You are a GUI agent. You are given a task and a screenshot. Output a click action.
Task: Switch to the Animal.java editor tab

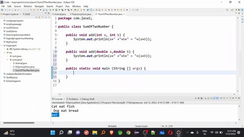point(59,14)
